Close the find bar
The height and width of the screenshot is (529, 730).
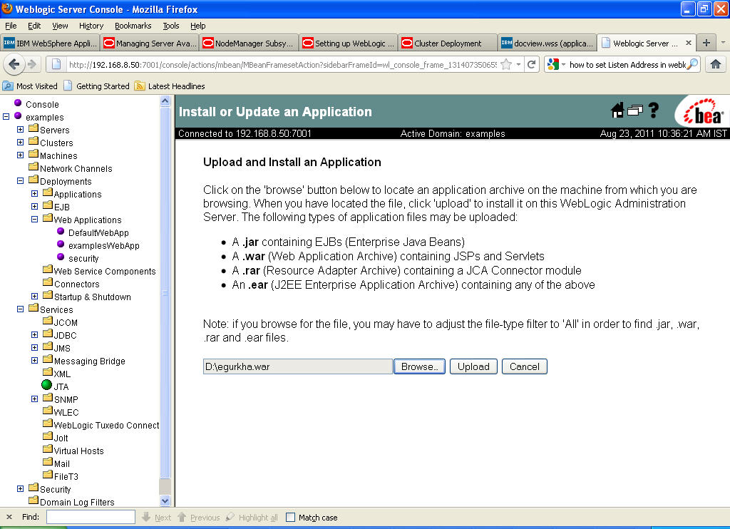point(9,517)
